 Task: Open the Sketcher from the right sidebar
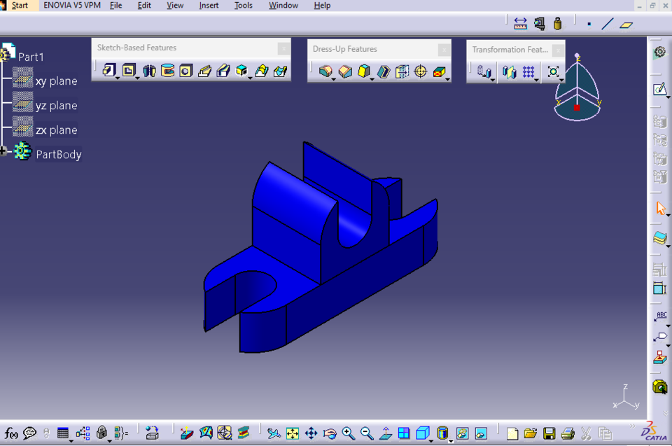pos(659,89)
